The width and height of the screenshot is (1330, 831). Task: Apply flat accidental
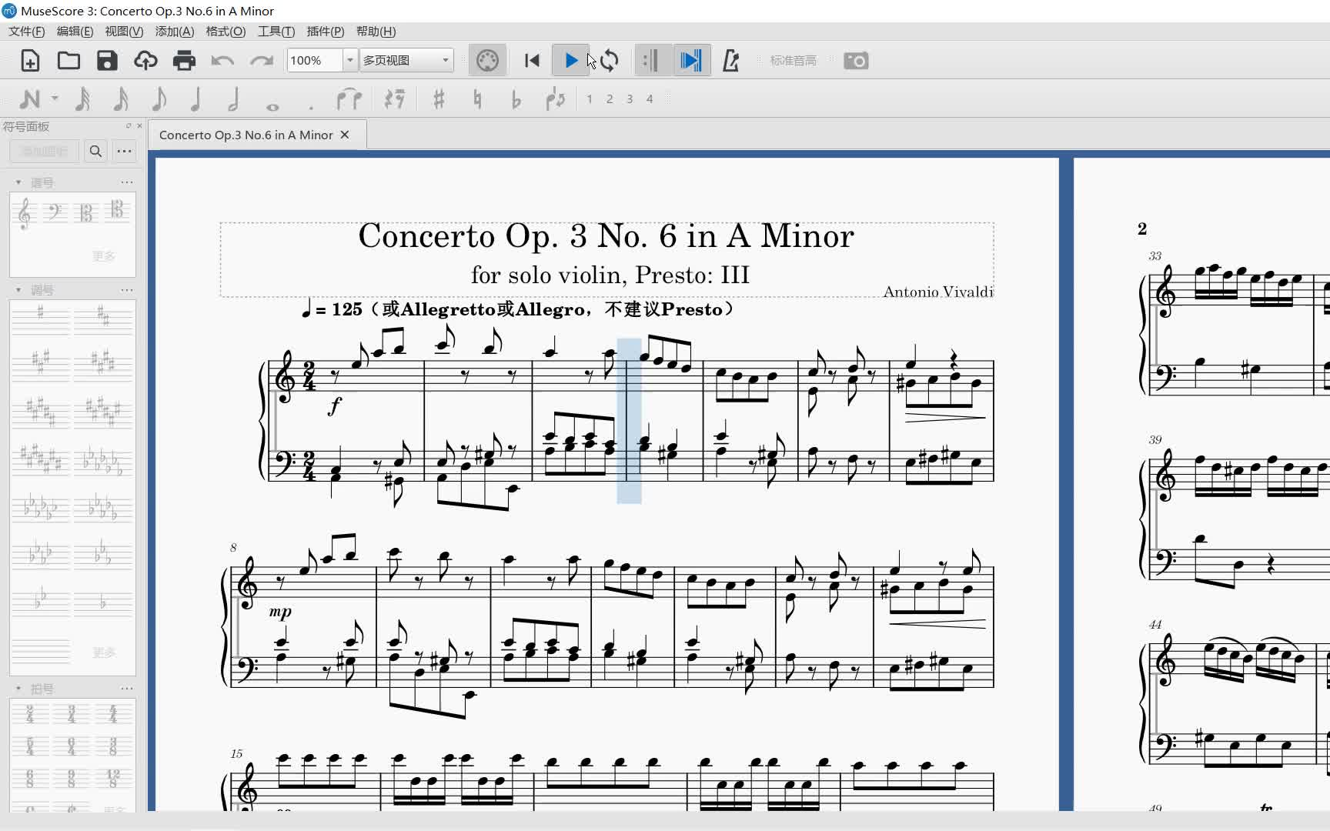tap(516, 98)
